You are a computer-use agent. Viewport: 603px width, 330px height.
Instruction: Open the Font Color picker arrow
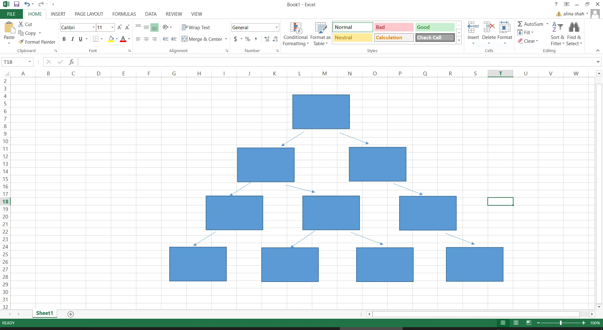coord(128,39)
